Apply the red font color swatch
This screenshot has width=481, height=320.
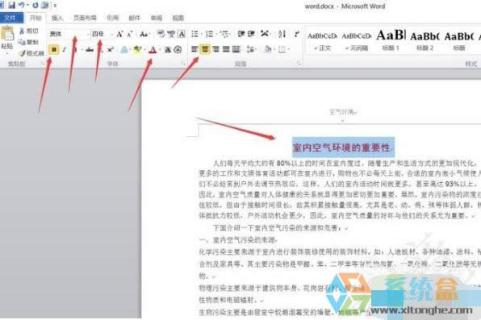[153, 49]
